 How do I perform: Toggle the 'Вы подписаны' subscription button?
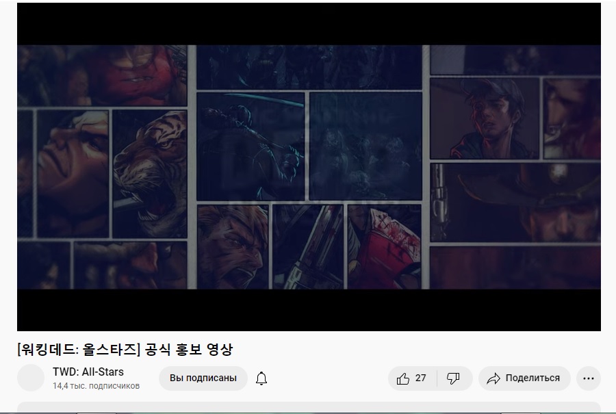pos(203,378)
